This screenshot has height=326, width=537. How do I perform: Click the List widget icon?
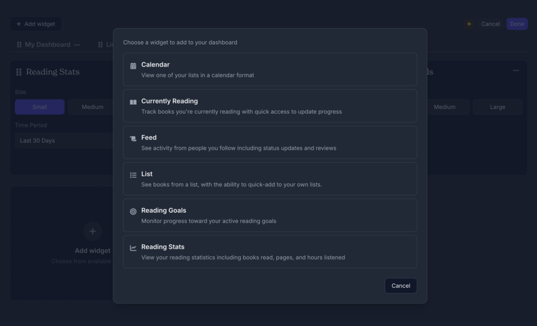coord(133,175)
